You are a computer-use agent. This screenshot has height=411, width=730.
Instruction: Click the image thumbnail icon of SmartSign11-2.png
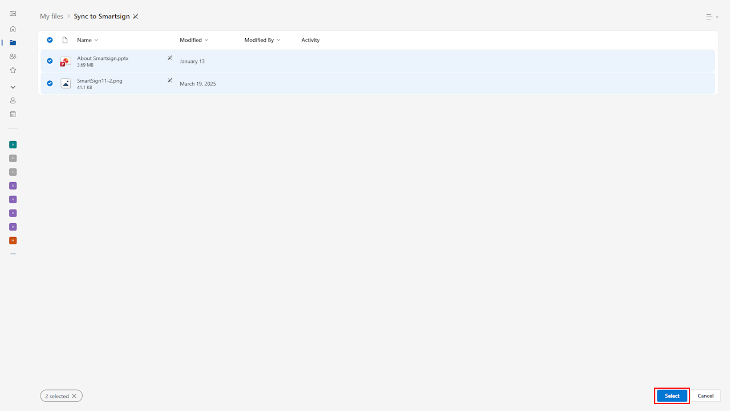pyautogui.click(x=66, y=83)
